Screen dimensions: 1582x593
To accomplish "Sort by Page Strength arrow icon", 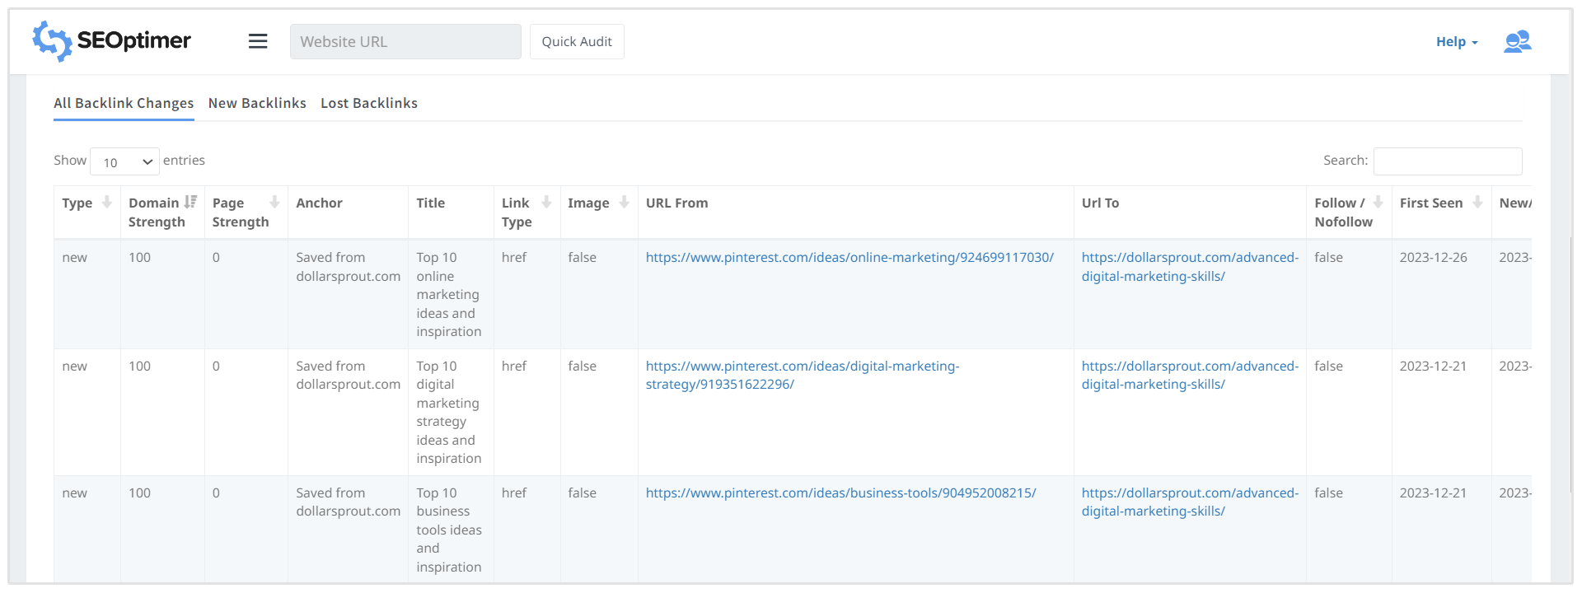I will coord(274,203).
